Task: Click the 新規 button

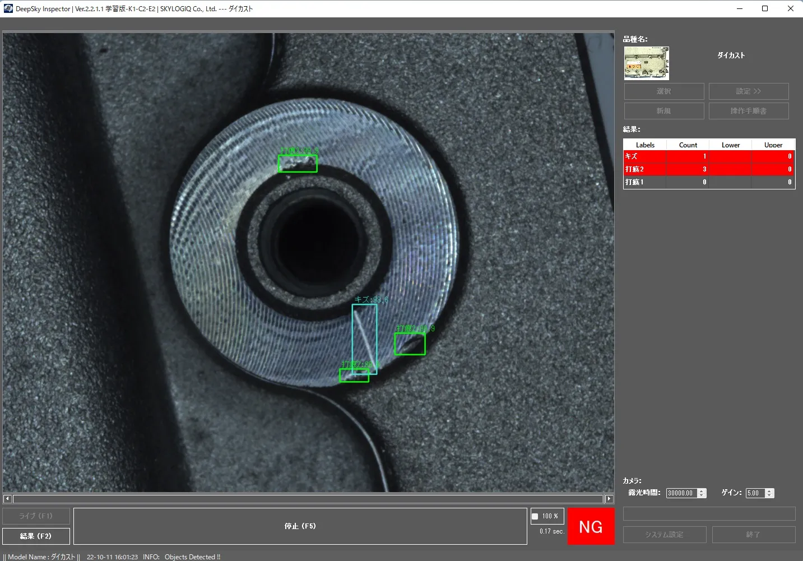Action: tap(664, 111)
